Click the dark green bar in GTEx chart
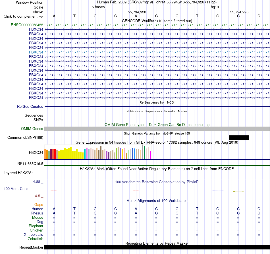 click(x=144, y=152)
